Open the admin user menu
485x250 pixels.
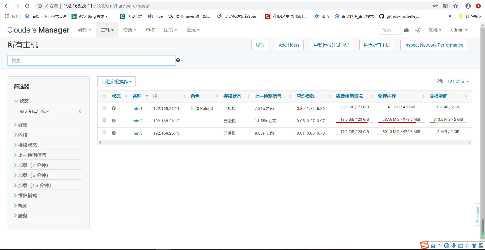click(x=459, y=30)
